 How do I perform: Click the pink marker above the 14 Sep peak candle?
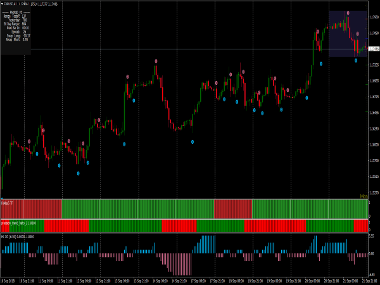156,61
